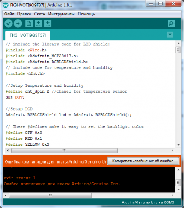The height and width of the screenshot is (208, 184).
Task: Open the Serial Monitor magnifier icon
Action: [x=172, y=23]
